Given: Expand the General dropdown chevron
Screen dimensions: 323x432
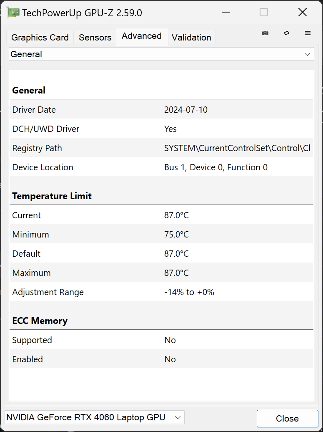Looking at the screenshot, I should point(308,54).
